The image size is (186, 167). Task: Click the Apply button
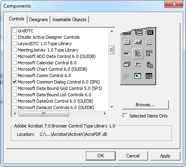click(x=165, y=156)
